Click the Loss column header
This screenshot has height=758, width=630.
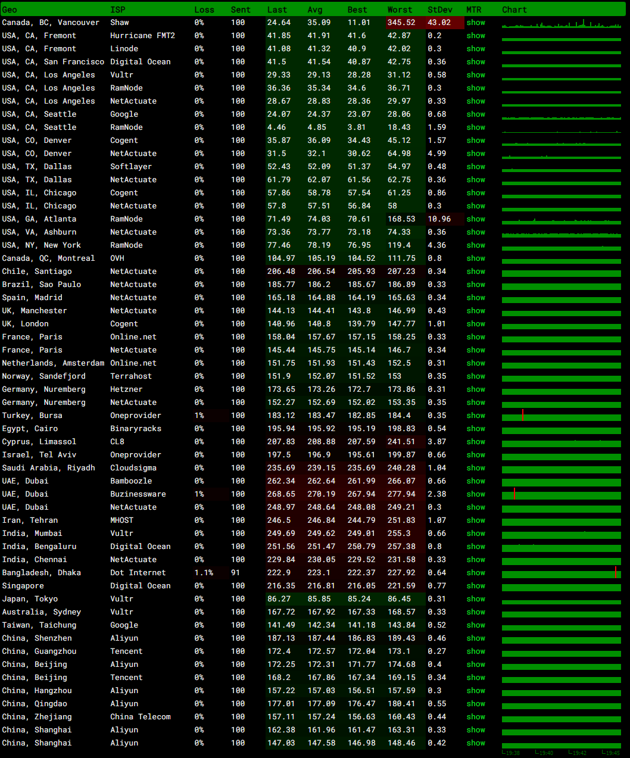[x=204, y=10]
